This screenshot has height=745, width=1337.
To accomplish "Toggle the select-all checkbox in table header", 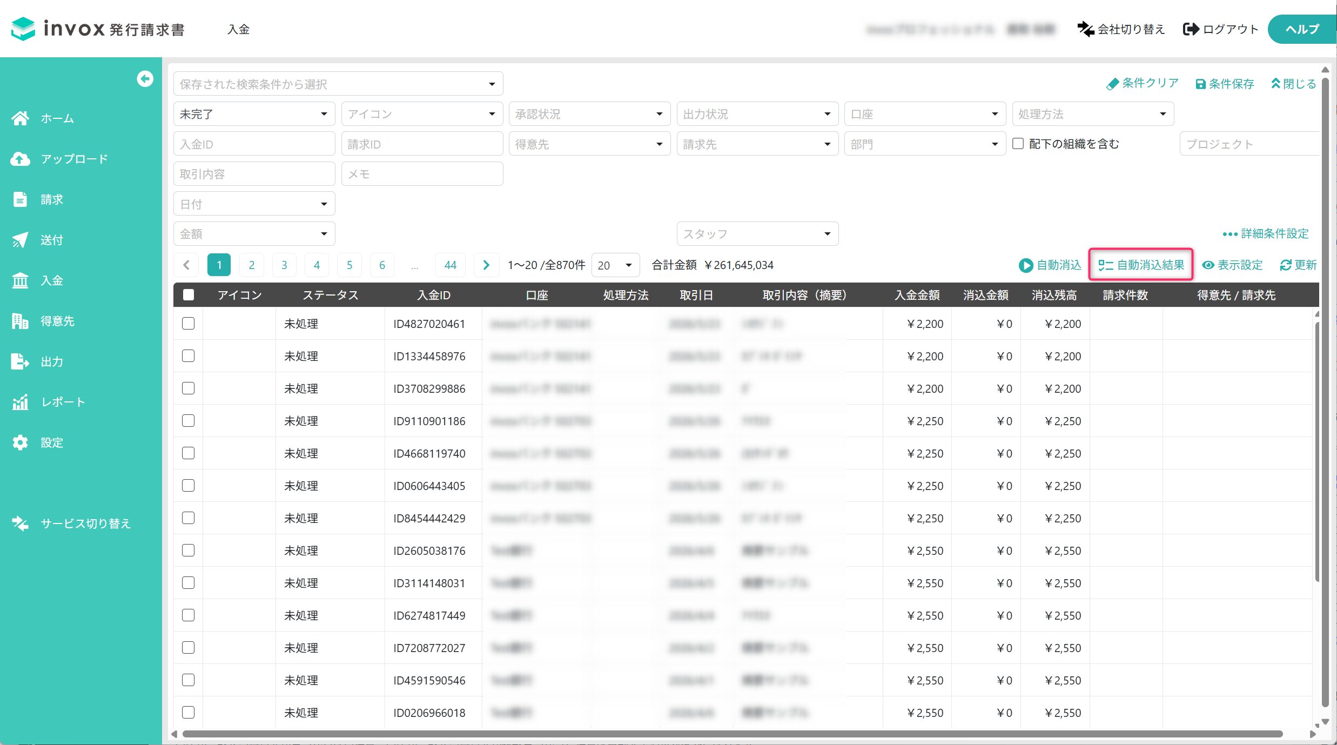I will point(189,295).
